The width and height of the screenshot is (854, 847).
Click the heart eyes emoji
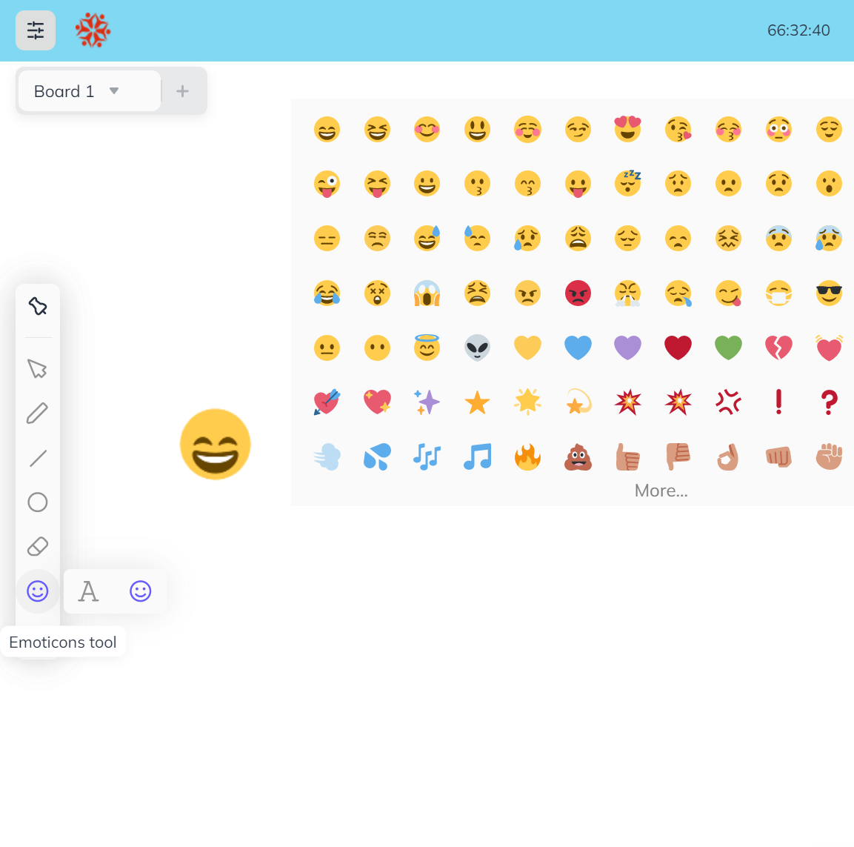click(628, 129)
